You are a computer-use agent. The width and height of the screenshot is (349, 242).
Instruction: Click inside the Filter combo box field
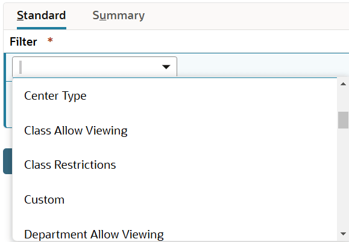(95, 67)
